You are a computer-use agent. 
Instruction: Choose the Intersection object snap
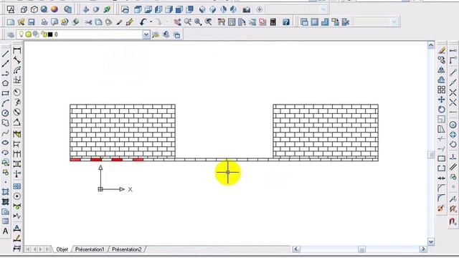pos(453,92)
